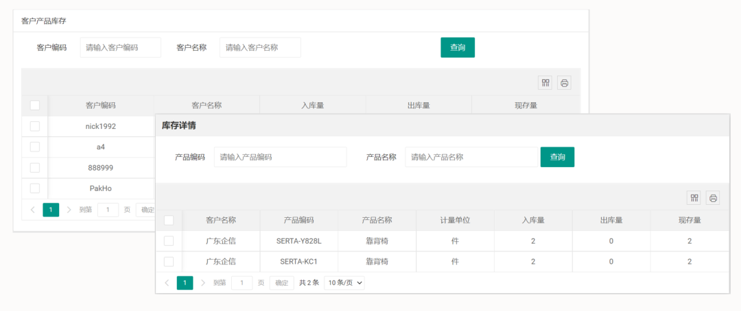Go to next page in 库存详情 pagination
The width and height of the screenshot is (741, 311).
coord(203,283)
